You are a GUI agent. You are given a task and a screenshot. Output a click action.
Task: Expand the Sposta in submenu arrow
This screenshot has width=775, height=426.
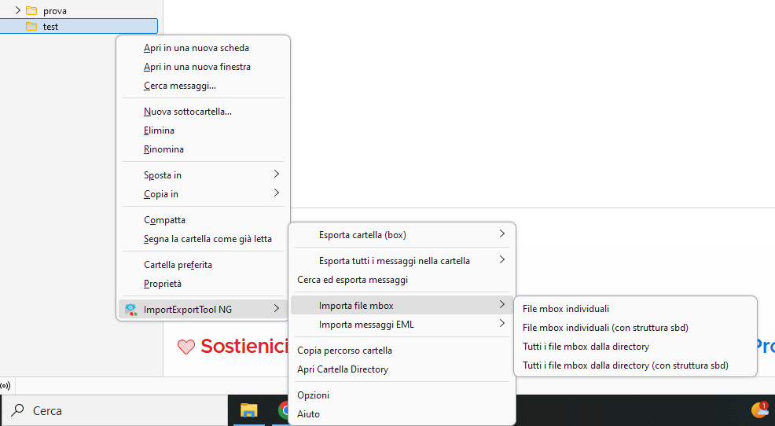click(277, 174)
